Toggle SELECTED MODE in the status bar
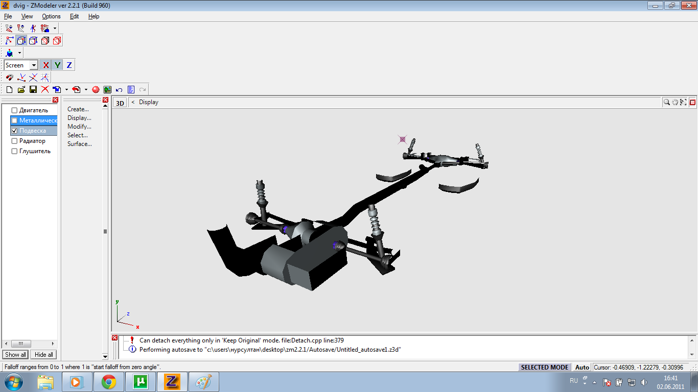This screenshot has width=698, height=392. [x=544, y=367]
